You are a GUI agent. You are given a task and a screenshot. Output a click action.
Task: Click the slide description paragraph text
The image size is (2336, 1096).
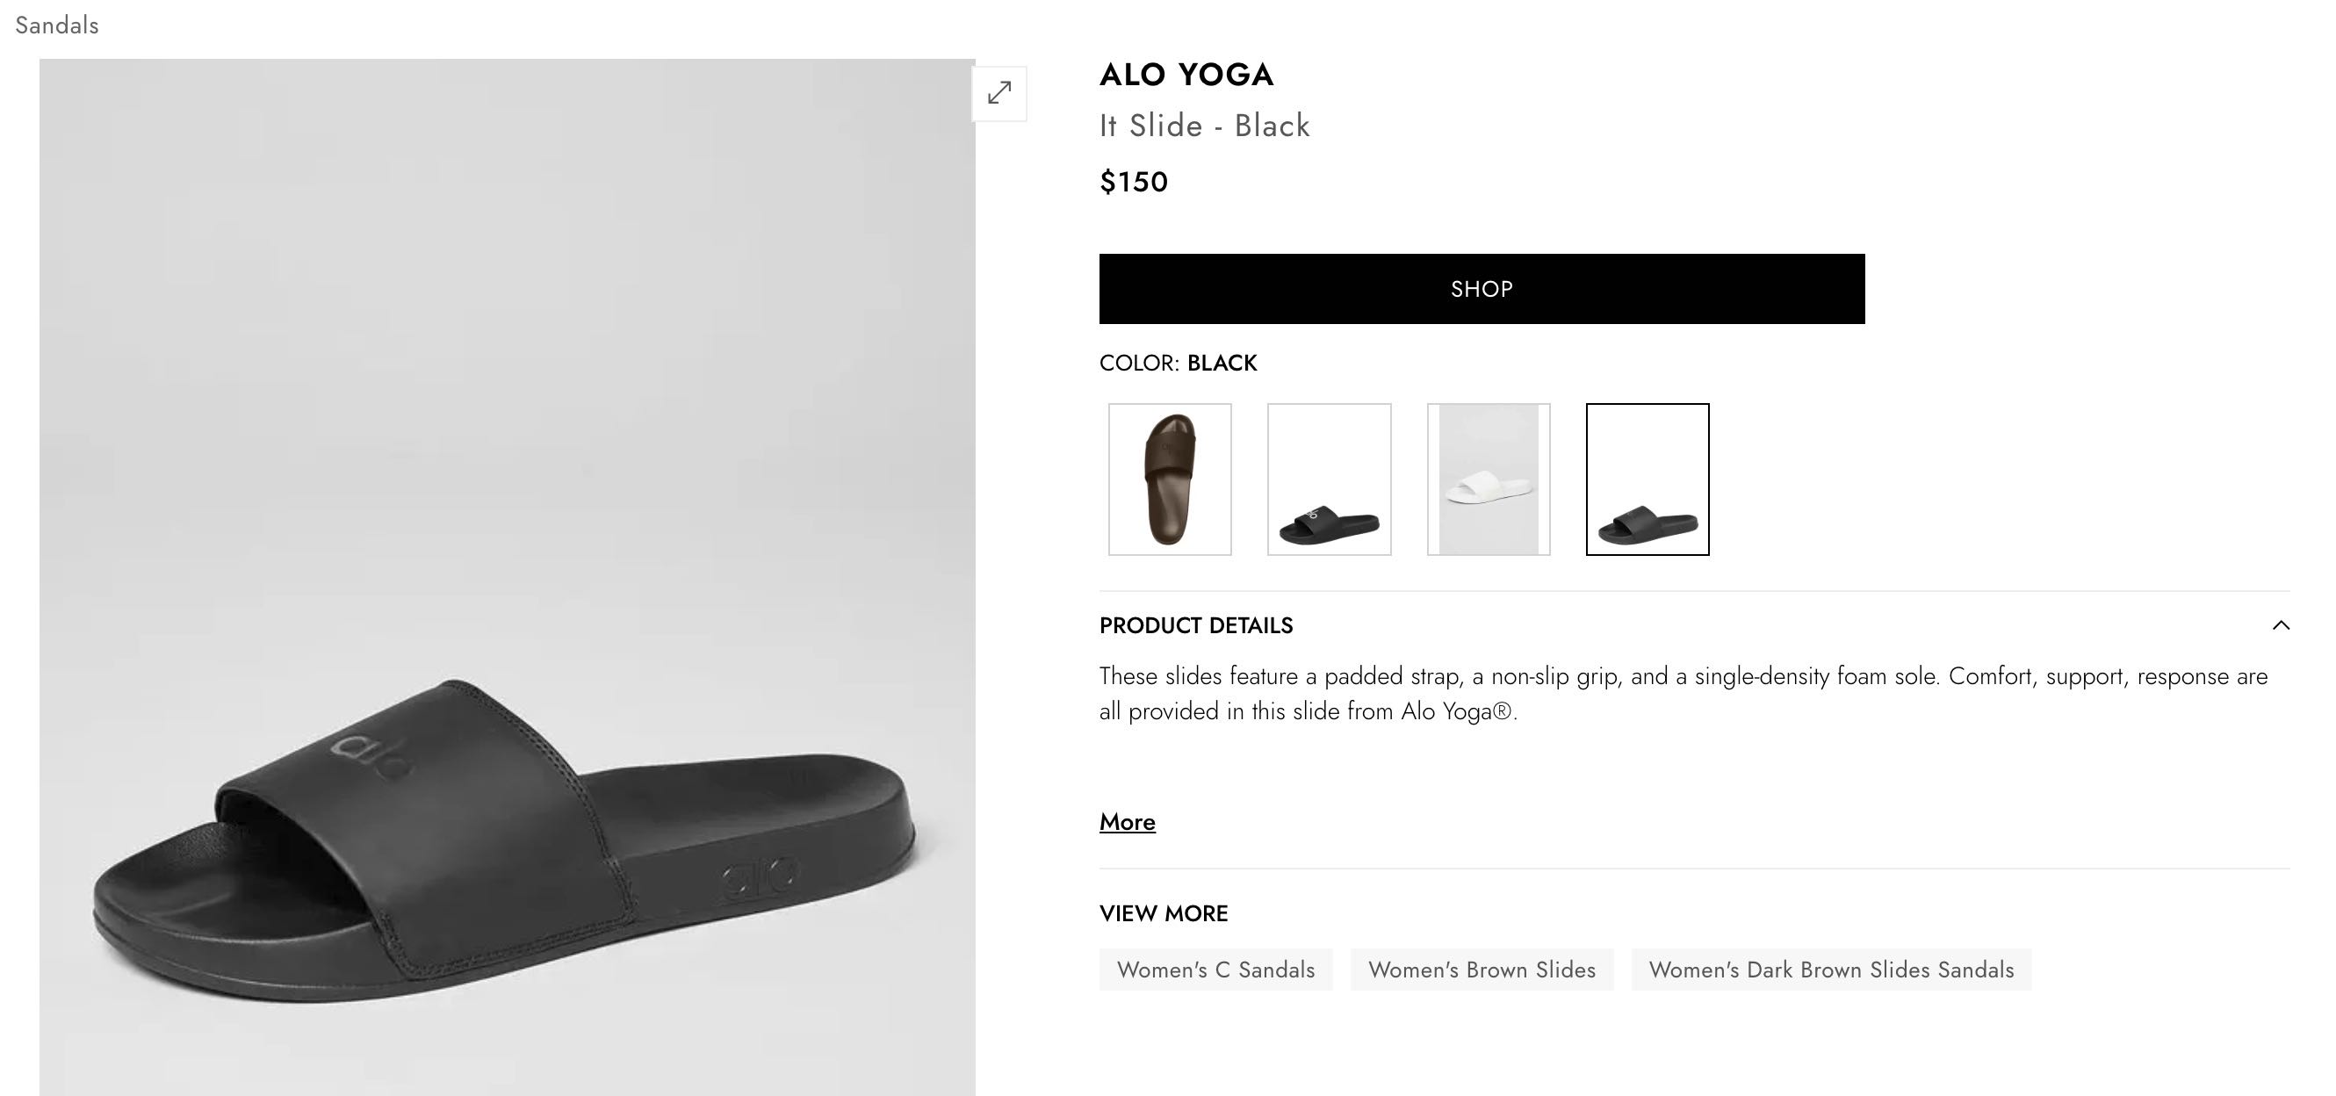1682,694
